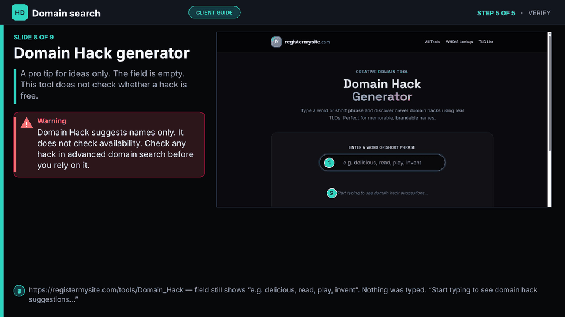The height and width of the screenshot is (317, 565).
Task: Click 'Start typing to see domain hack suggestions' text
Action: point(383,193)
